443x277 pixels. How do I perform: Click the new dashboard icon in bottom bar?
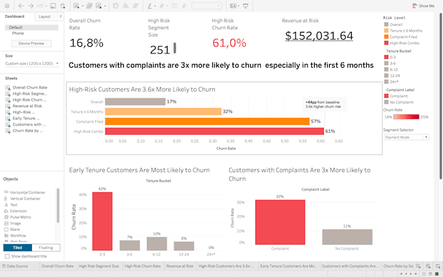(x=428, y=266)
